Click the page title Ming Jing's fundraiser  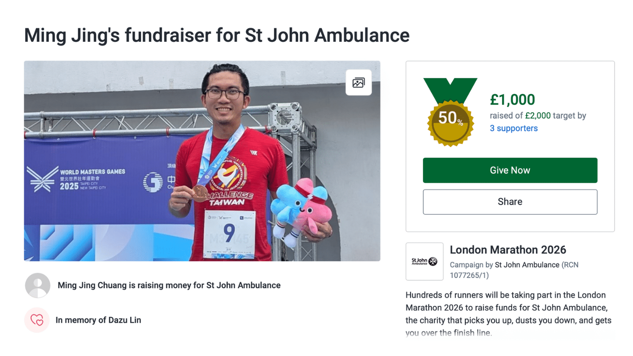point(217,35)
